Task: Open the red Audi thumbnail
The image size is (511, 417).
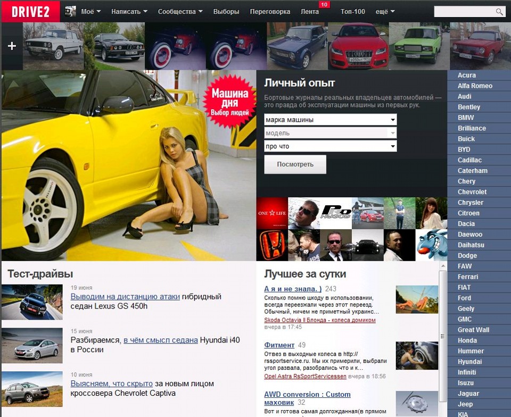Action: coord(358,46)
